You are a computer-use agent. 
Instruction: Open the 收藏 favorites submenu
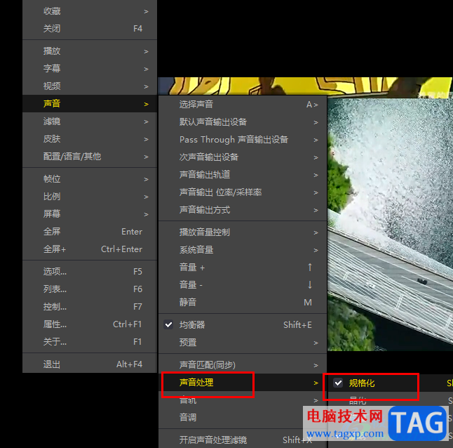[90, 11]
